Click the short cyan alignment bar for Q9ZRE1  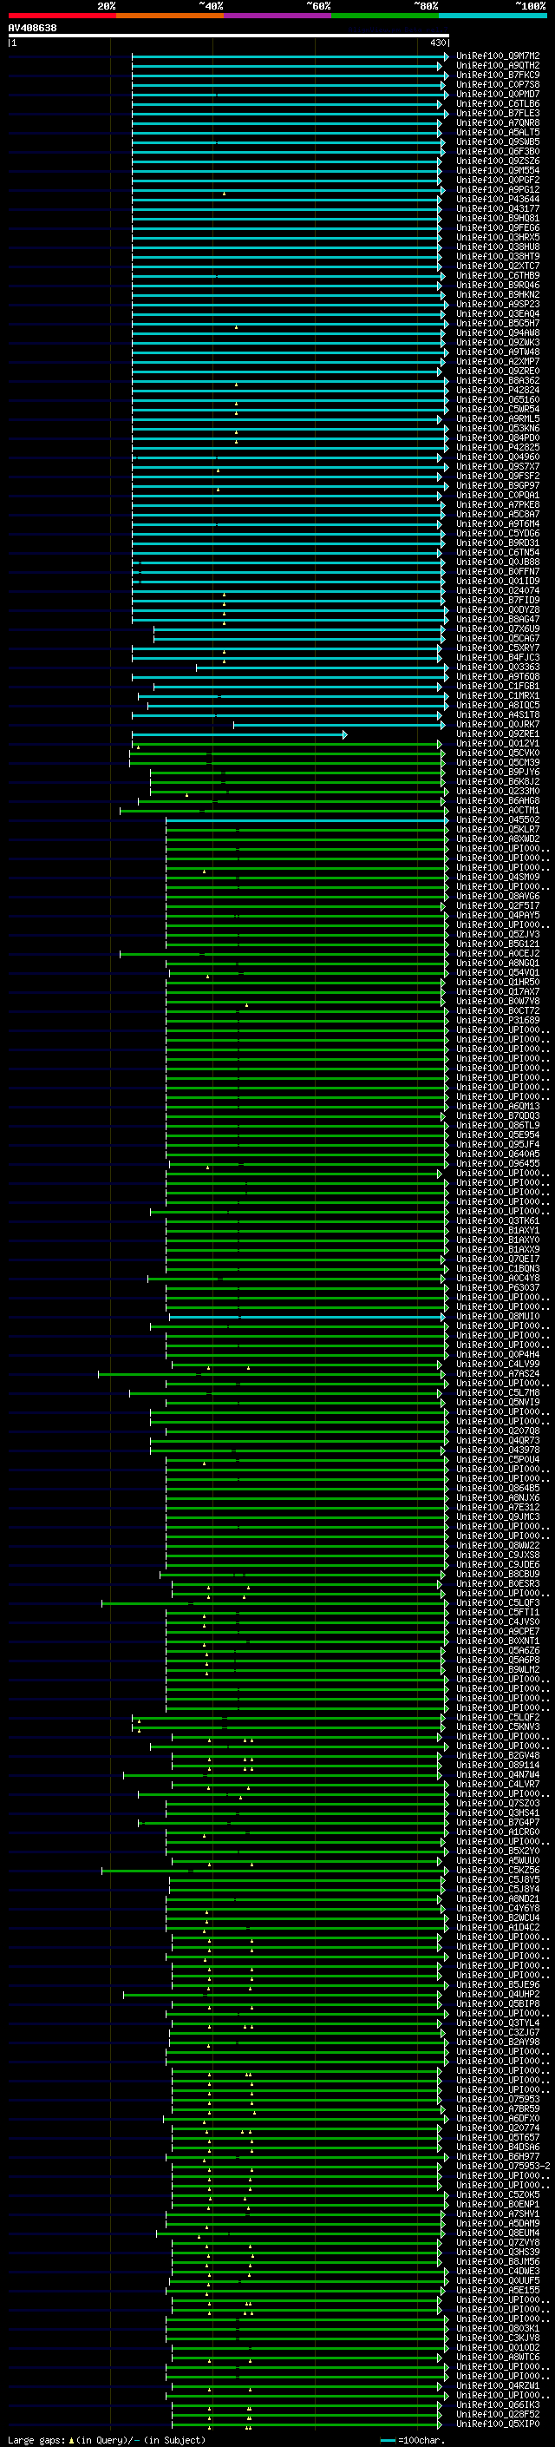click(239, 734)
